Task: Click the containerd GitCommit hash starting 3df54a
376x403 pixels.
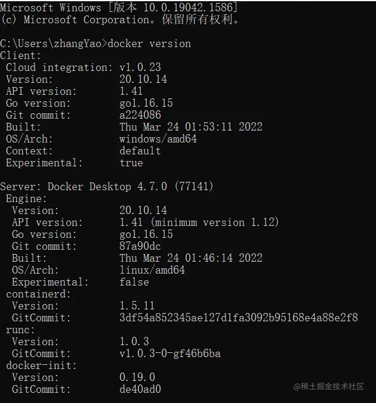Action: point(238,318)
